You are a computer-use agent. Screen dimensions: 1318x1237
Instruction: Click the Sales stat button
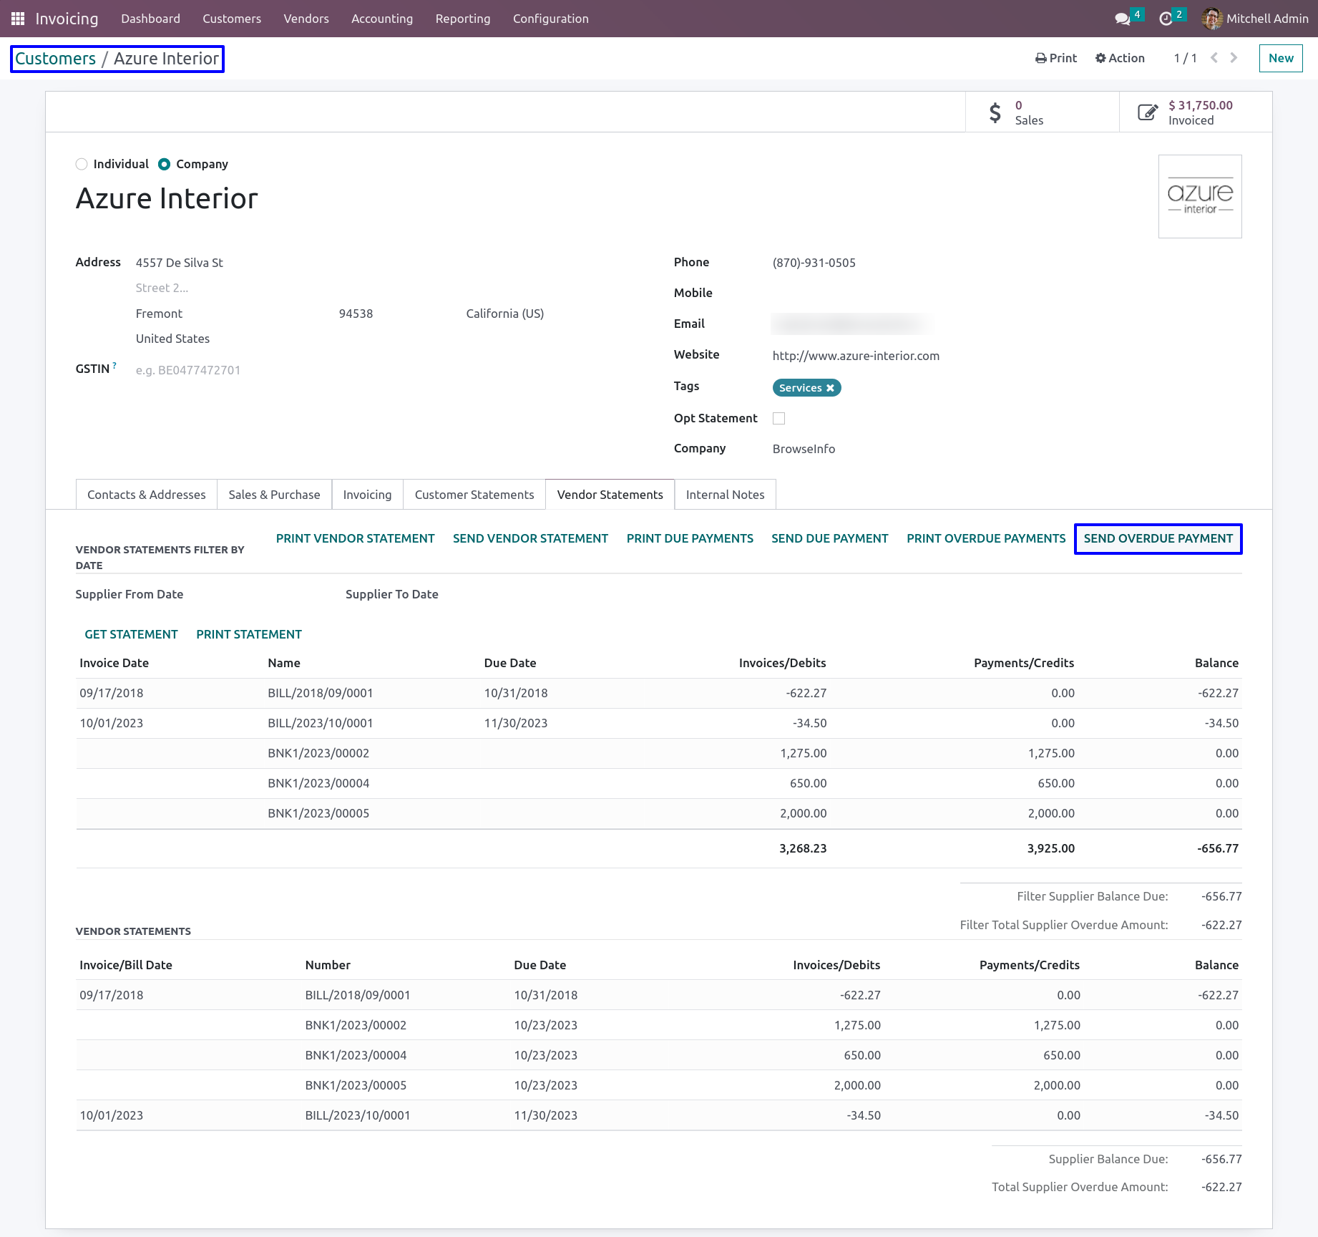pyautogui.click(x=1043, y=112)
